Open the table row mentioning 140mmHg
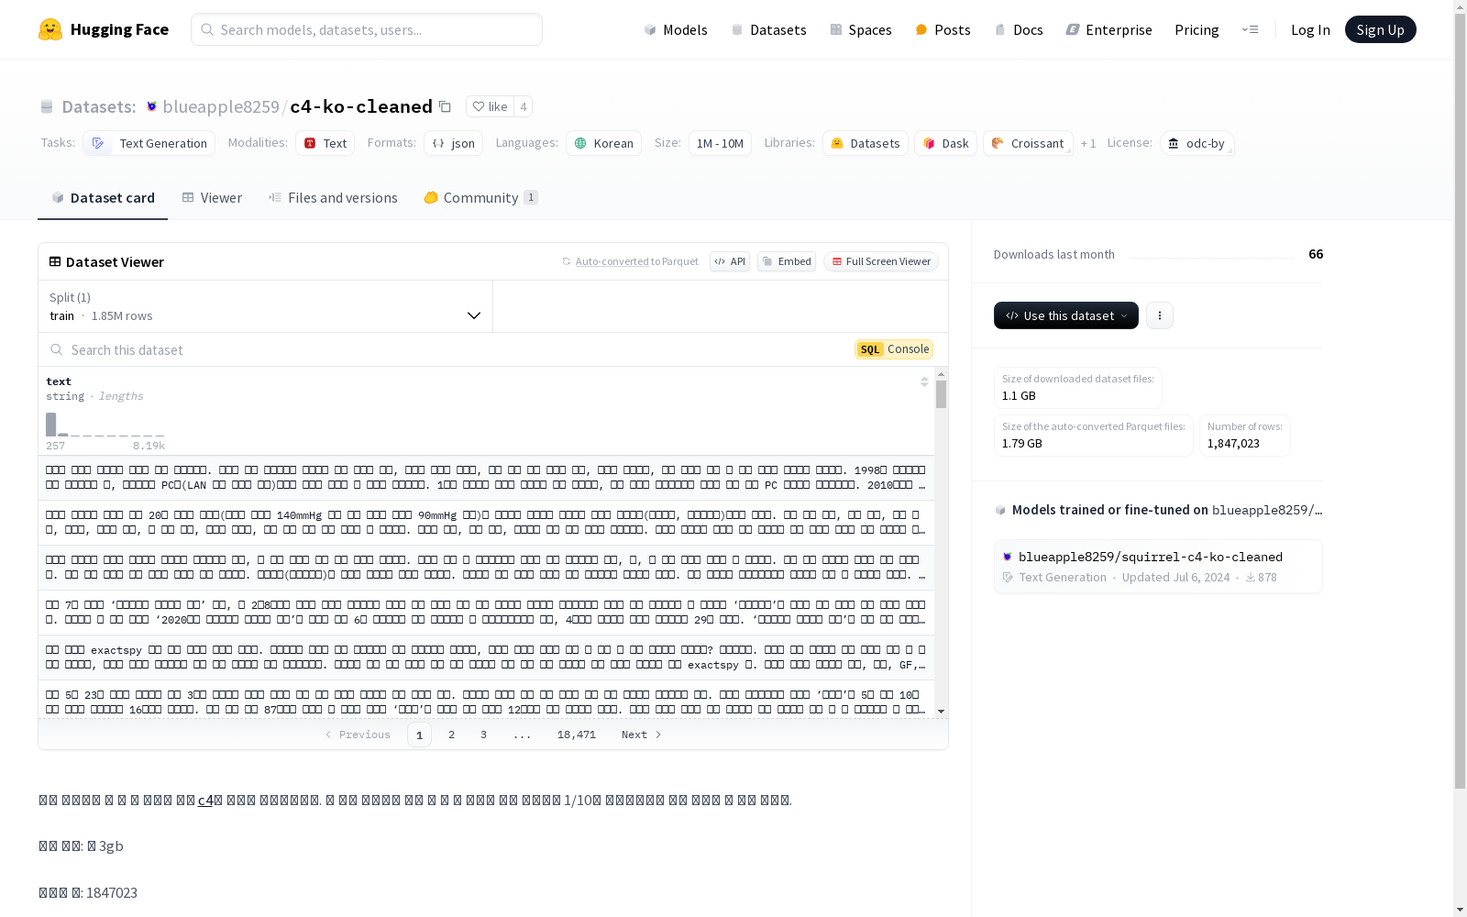The height and width of the screenshot is (917, 1467). pyautogui.click(x=486, y=523)
